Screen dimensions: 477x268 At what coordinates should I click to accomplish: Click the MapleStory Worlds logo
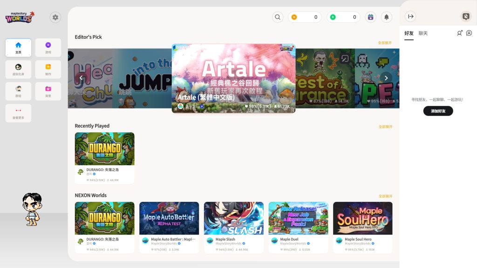click(x=20, y=17)
